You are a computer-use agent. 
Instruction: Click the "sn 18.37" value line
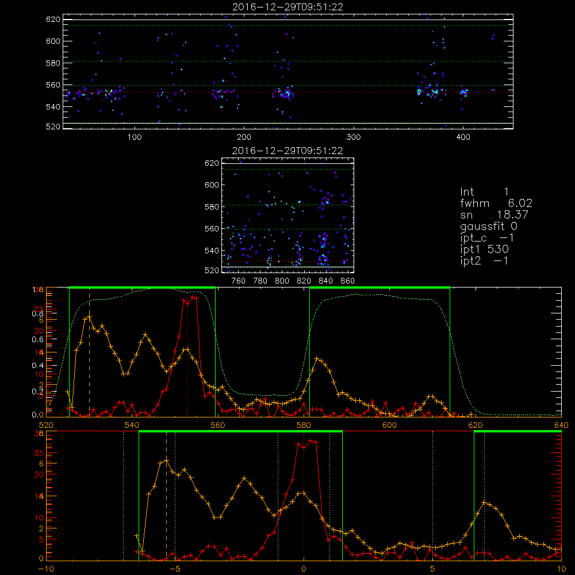pyautogui.click(x=494, y=215)
